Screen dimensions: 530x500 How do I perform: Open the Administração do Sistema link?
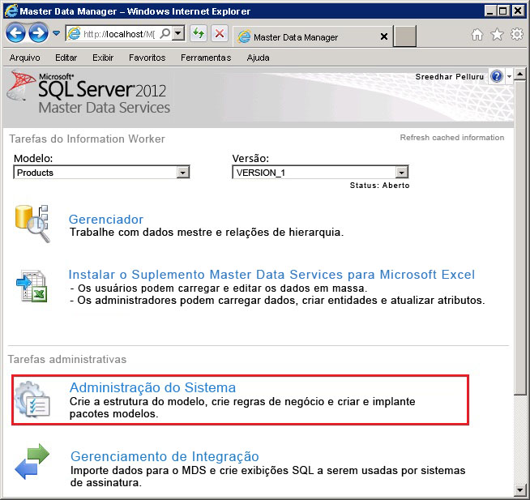152,387
